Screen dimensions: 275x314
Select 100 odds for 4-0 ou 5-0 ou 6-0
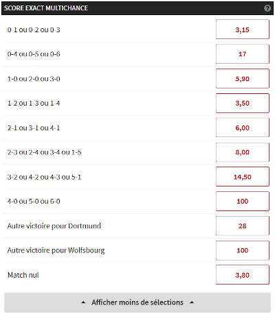243,202
